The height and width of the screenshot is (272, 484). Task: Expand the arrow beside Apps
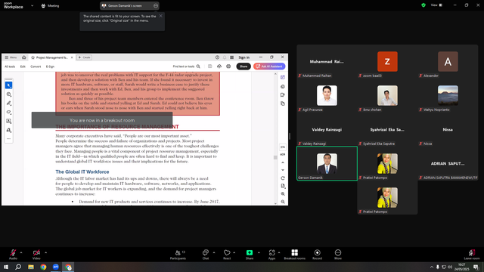pos(279,252)
